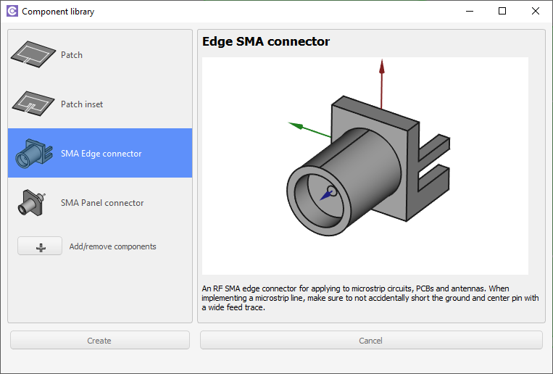Screen dimensions: 553x374
Task: Click the 3D SMA connector preview model
Action: point(368,166)
